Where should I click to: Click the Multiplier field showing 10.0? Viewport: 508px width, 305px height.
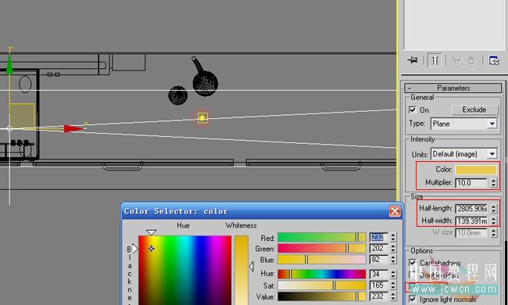pyautogui.click(x=471, y=183)
